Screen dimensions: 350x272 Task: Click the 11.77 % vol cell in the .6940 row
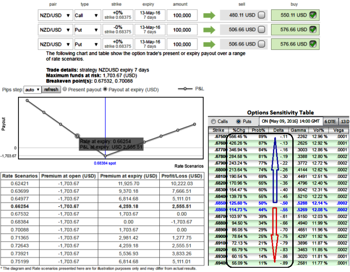pyautogui.click(x=320, y=263)
